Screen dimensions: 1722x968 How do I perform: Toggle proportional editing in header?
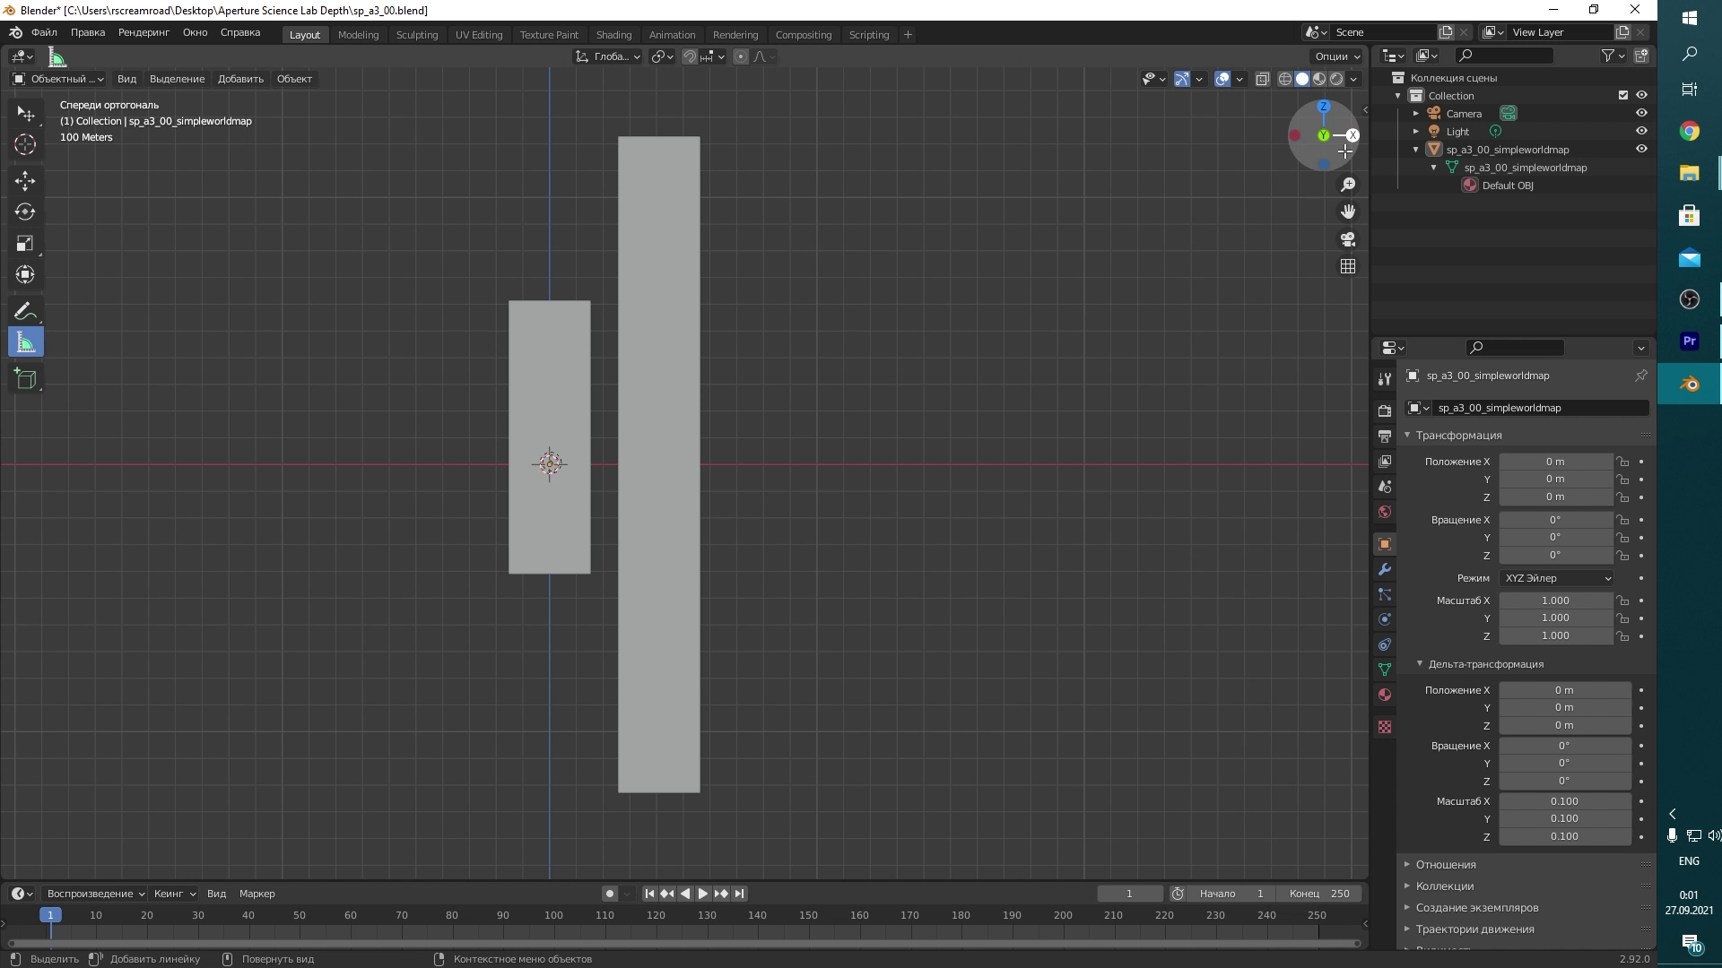tap(741, 56)
